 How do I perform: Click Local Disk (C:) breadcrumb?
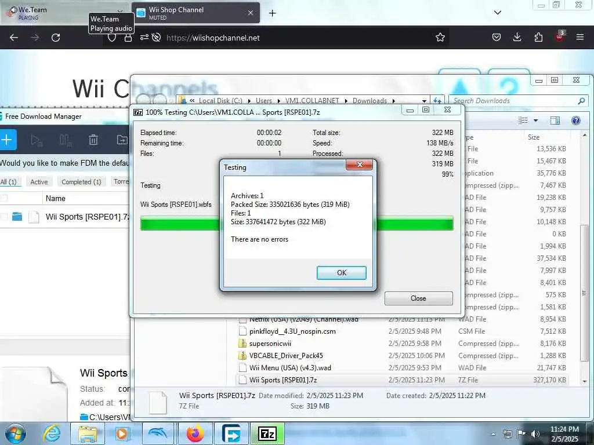point(220,101)
